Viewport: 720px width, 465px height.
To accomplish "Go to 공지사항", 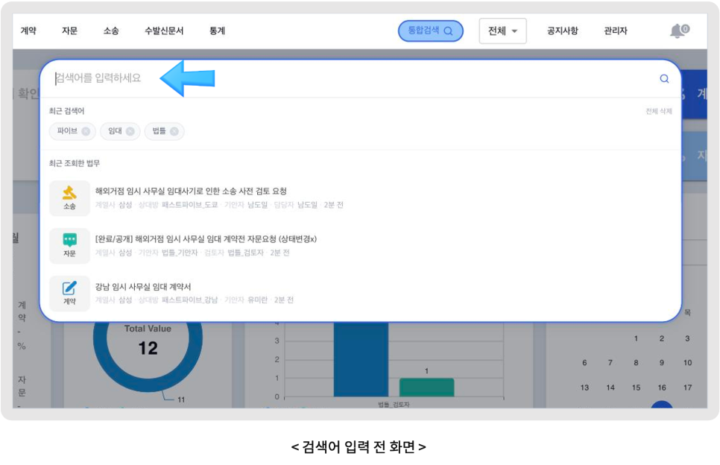I will click(563, 31).
